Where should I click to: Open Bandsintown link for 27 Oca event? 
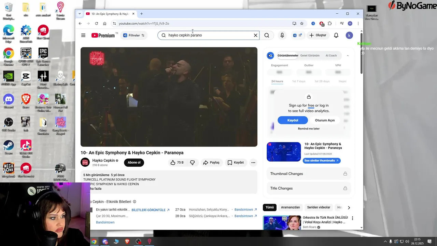pyautogui.click(x=246, y=210)
